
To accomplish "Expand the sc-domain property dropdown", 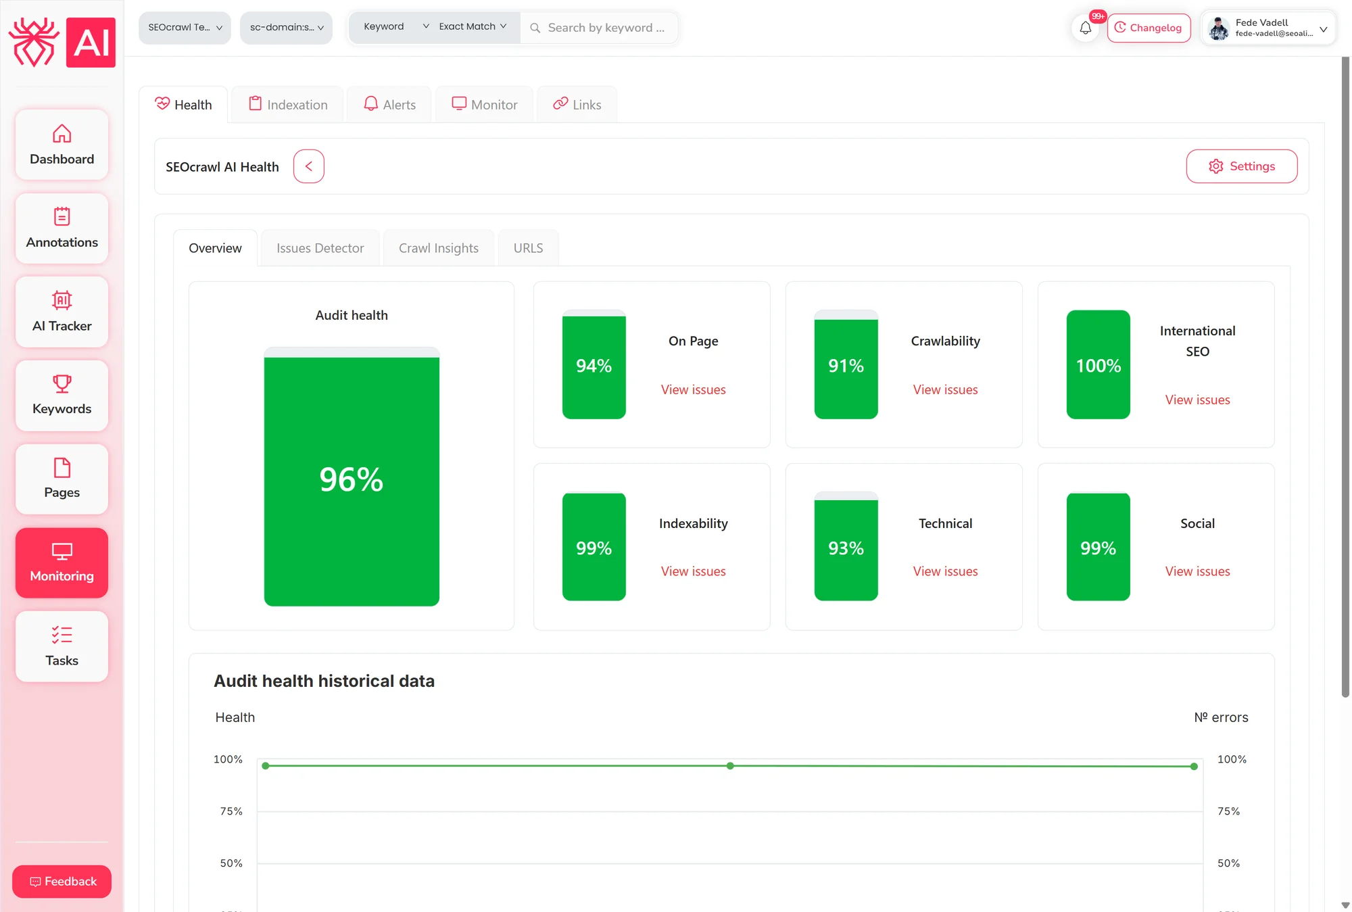I will point(286,28).
